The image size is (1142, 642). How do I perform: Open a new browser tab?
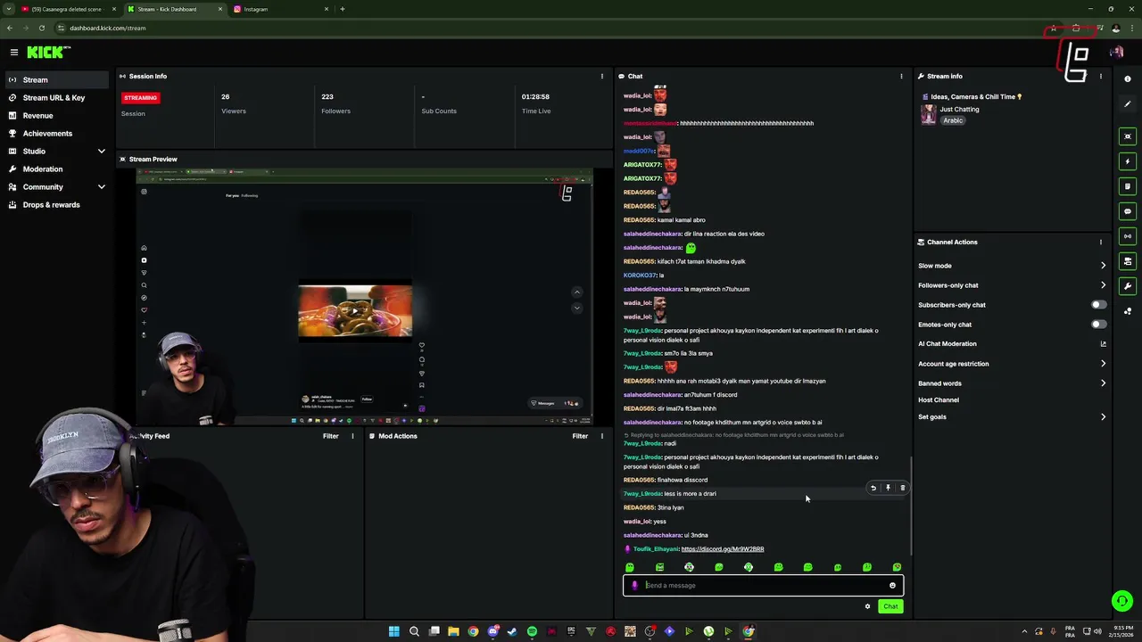(x=343, y=9)
